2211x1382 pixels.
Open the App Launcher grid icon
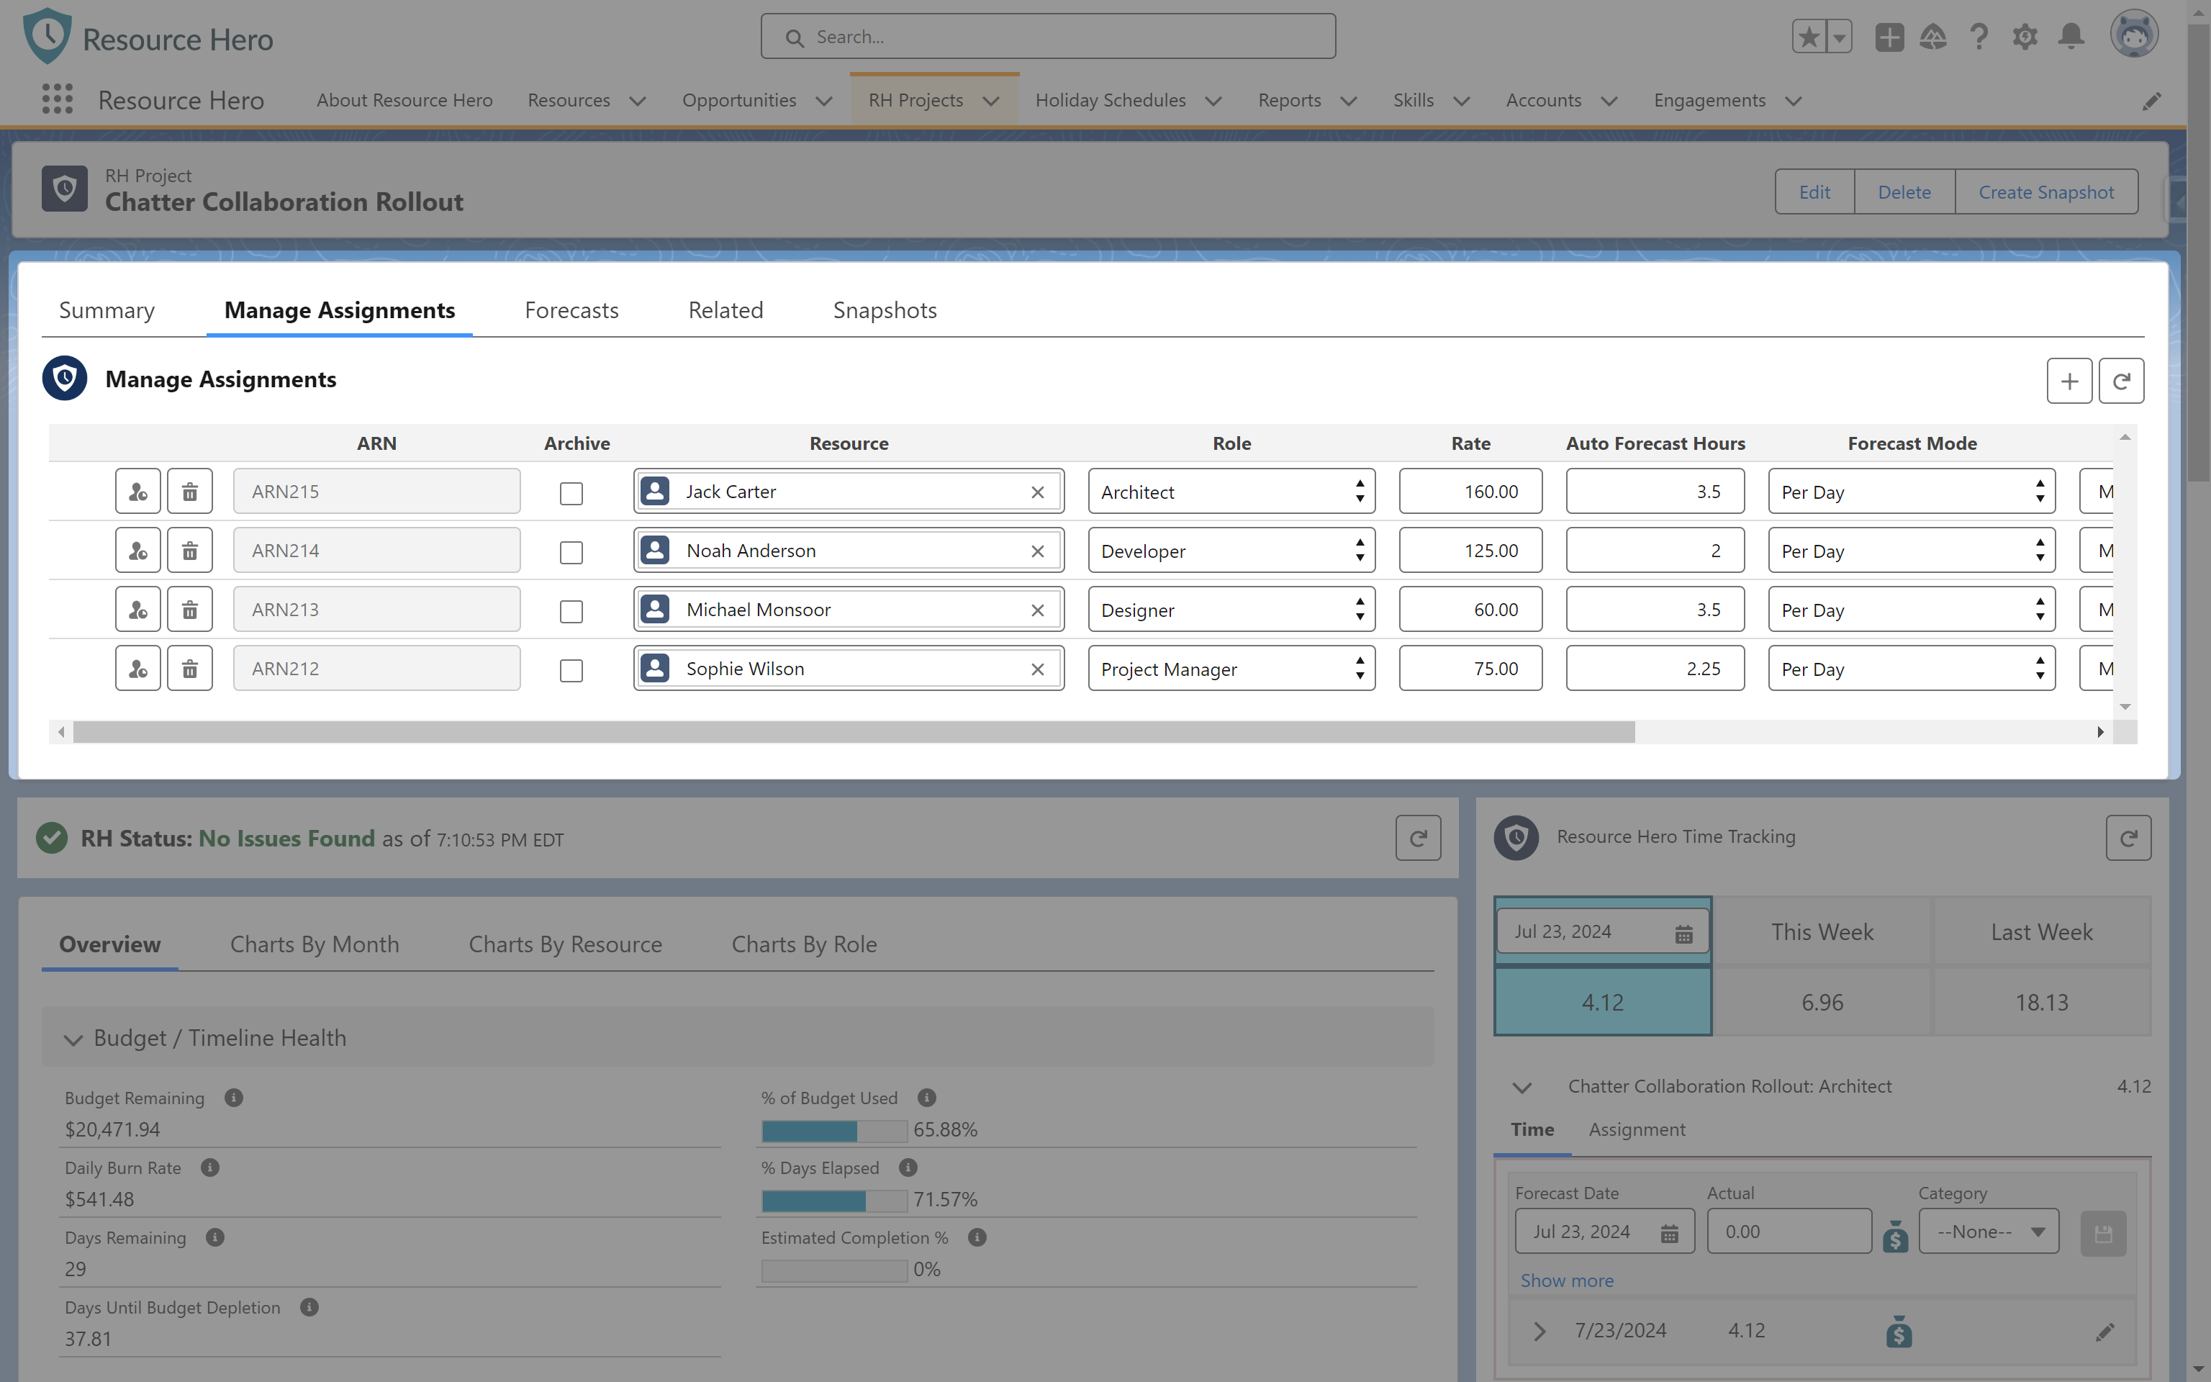click(58, 99)
